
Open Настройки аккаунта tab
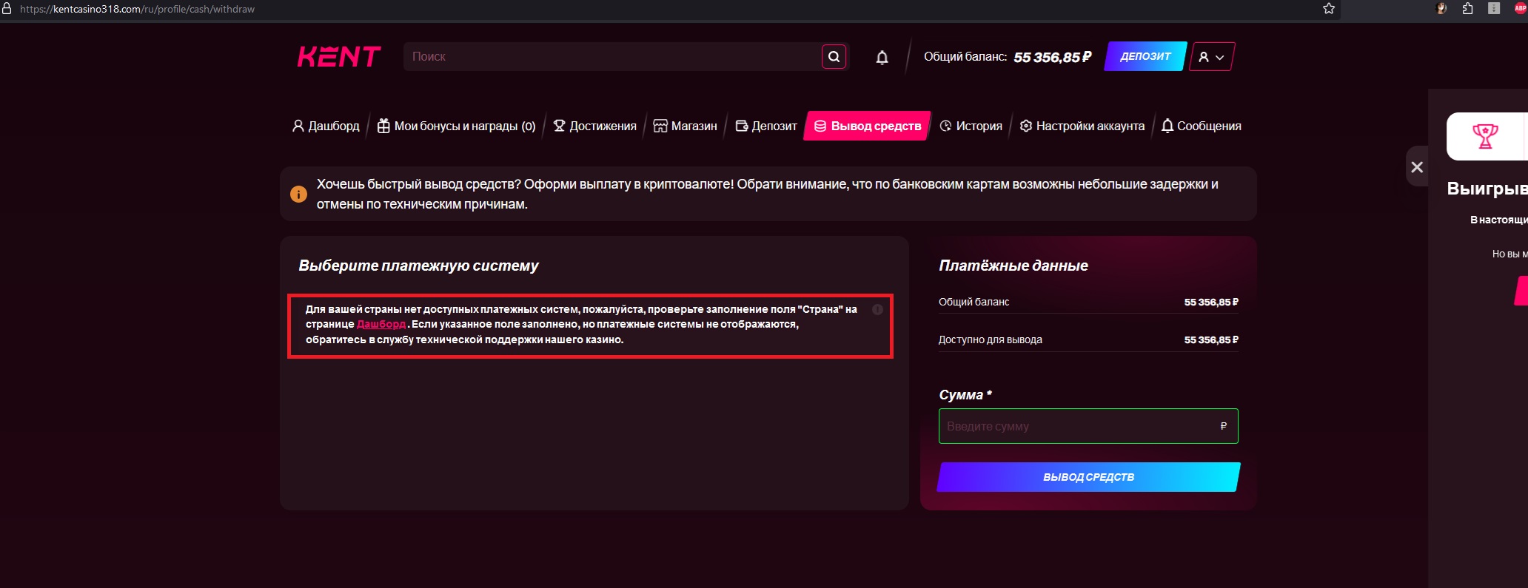[x=1082, y=126]
